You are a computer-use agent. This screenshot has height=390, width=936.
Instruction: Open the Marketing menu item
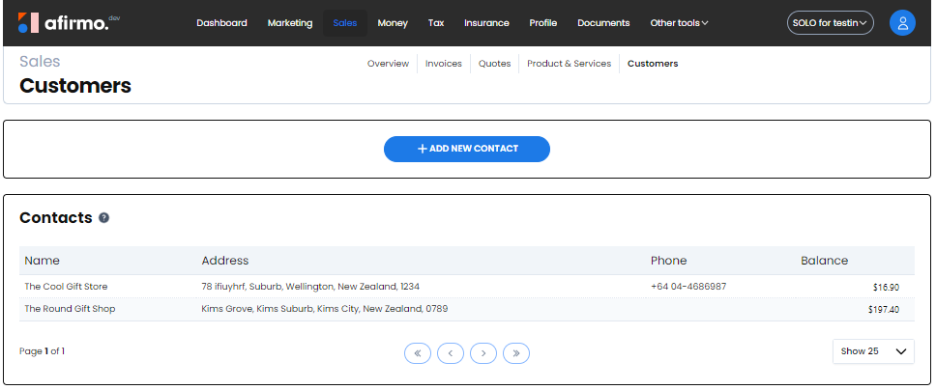[x=289, y=23]
